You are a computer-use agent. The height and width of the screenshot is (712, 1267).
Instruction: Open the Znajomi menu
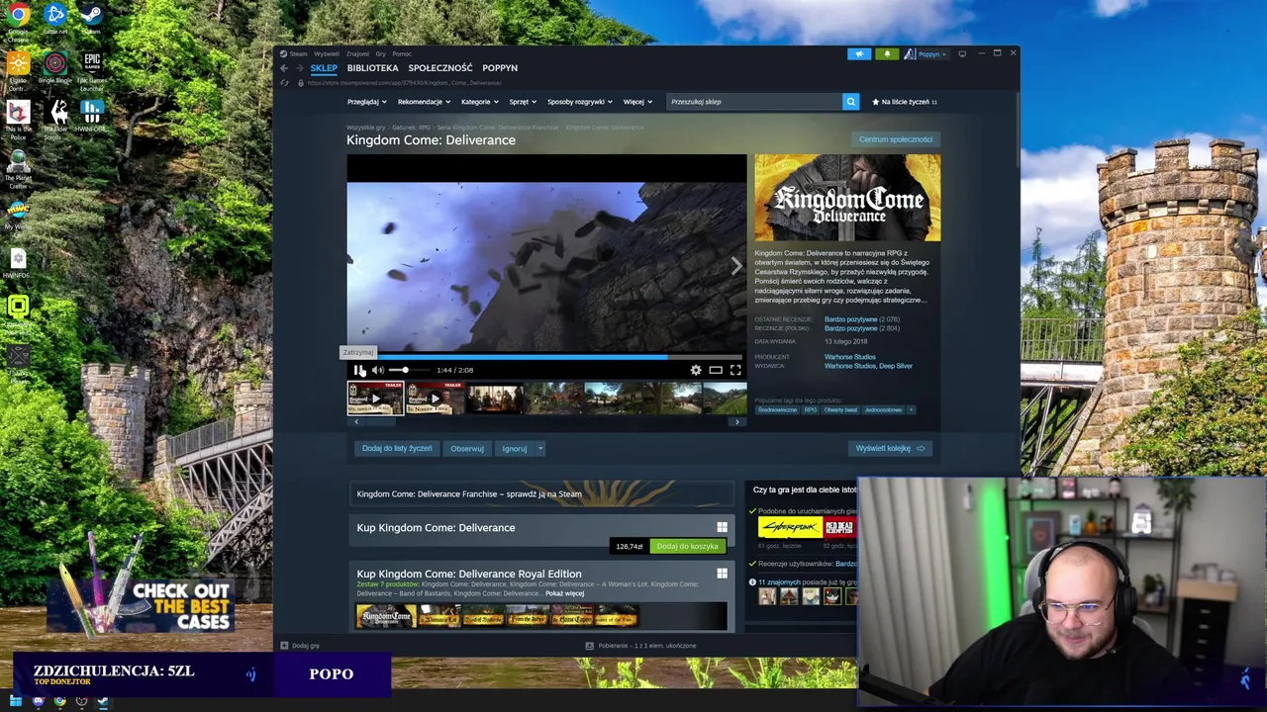[357, 54]
